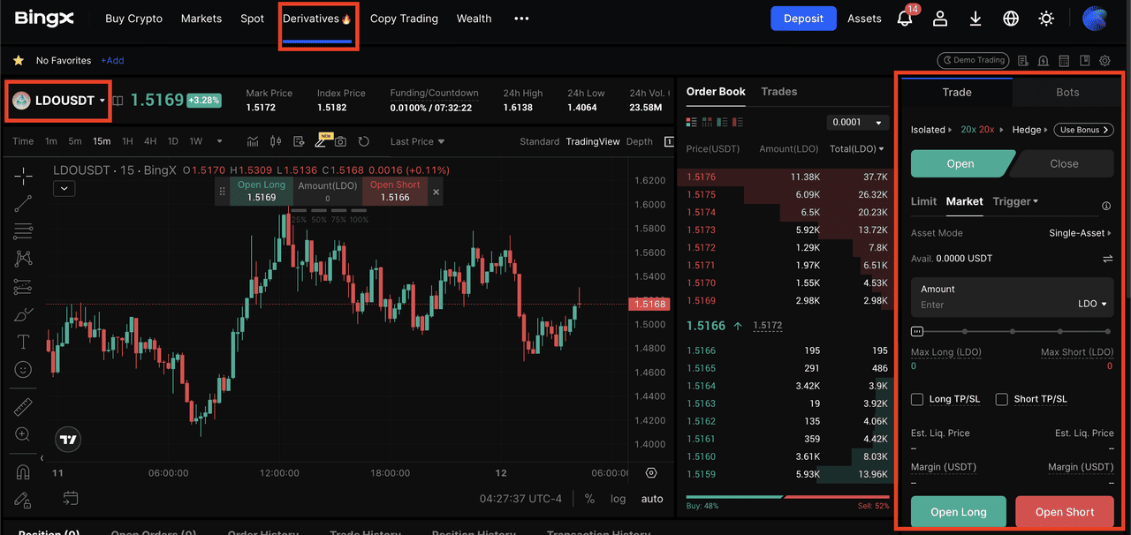Screen dimensions: 1131x535
Task: Open the notifications bell
Action: coord(905,19)
